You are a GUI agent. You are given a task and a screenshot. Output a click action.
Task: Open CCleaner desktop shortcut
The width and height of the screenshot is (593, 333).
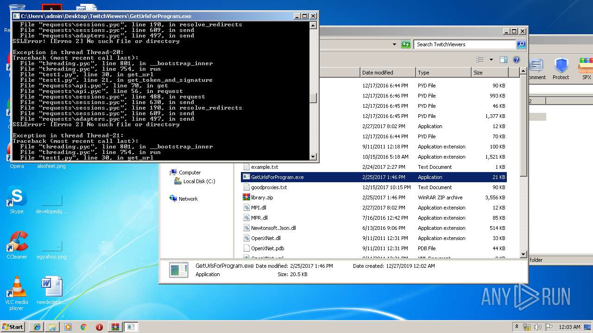pos(17,246)
